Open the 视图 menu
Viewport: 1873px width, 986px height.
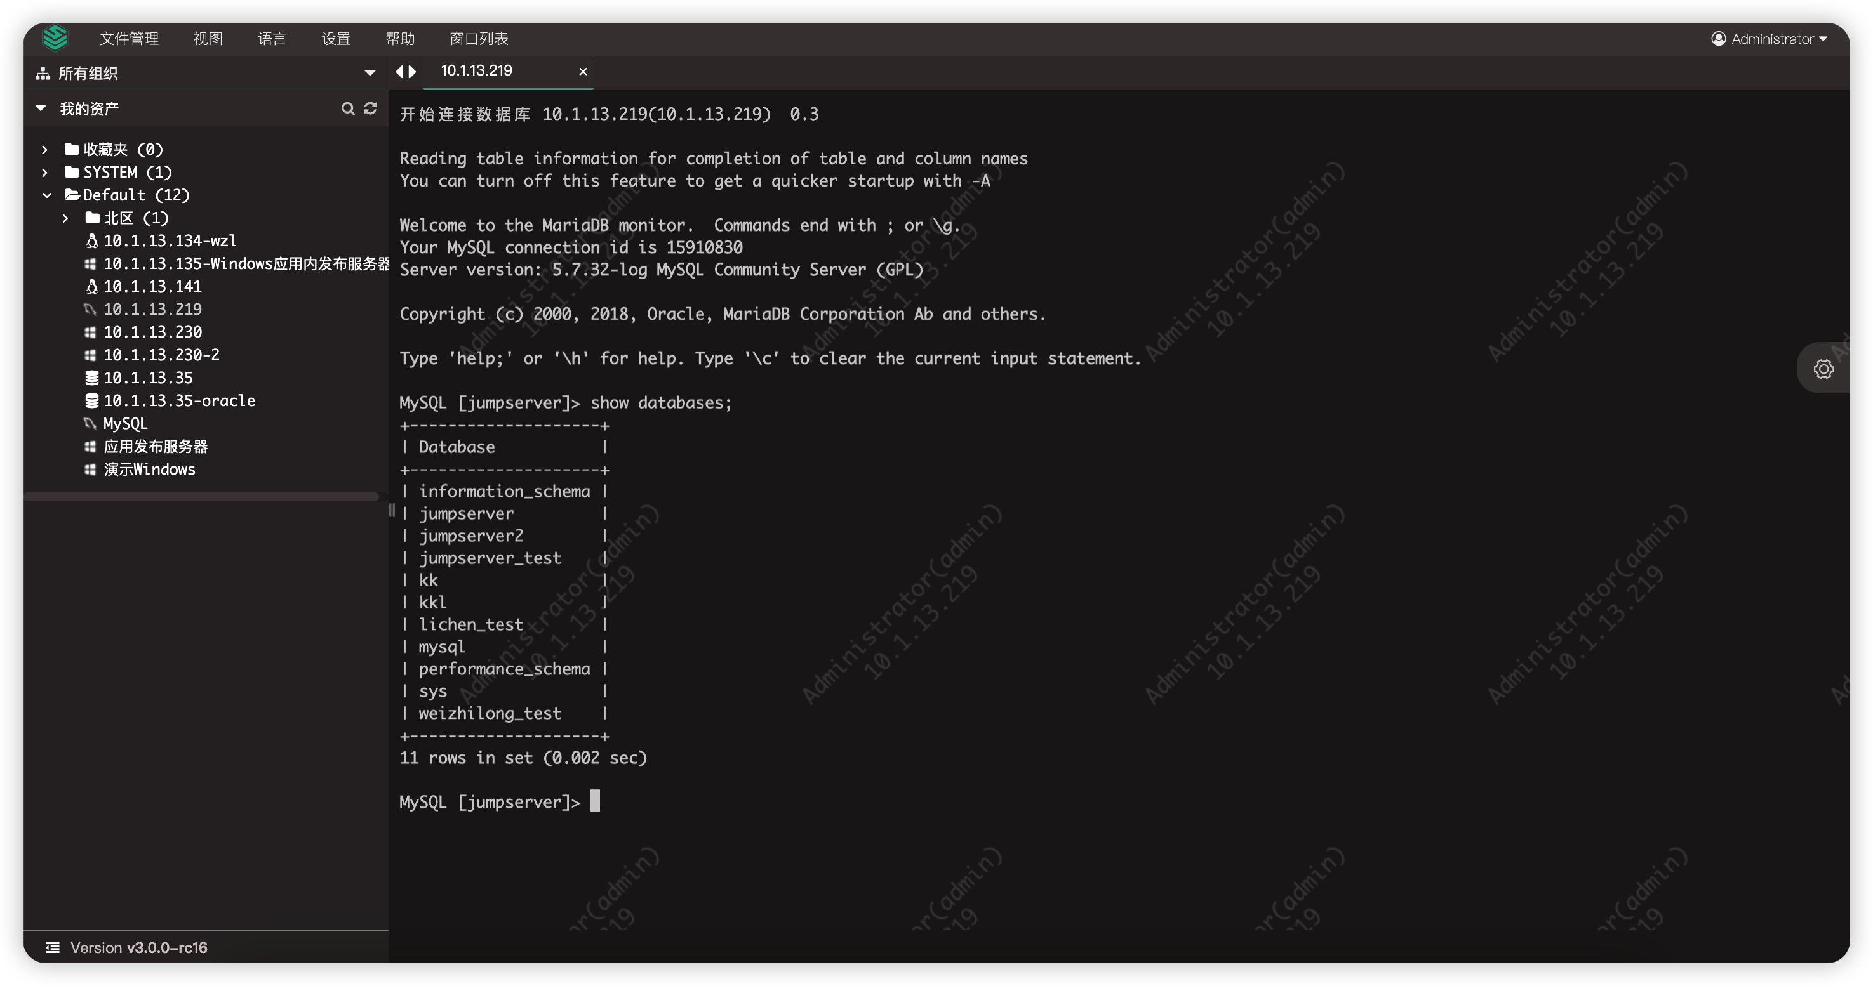[x=208, y=39]
